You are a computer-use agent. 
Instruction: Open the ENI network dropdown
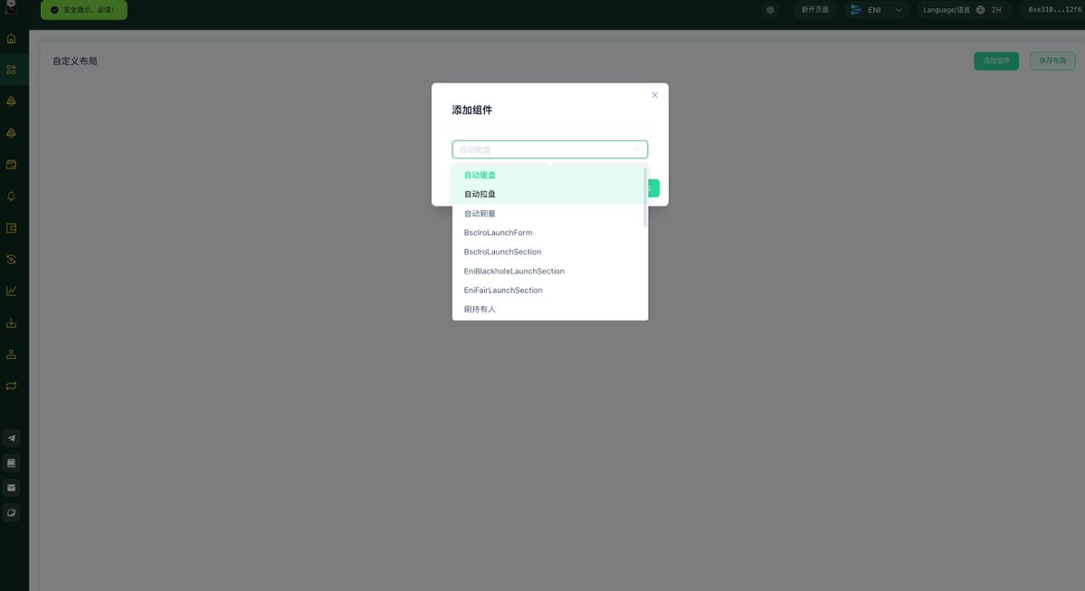[876, 10]
